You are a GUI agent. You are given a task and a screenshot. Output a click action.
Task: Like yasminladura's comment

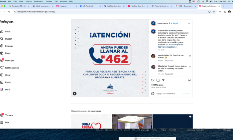tap(190, 56)
